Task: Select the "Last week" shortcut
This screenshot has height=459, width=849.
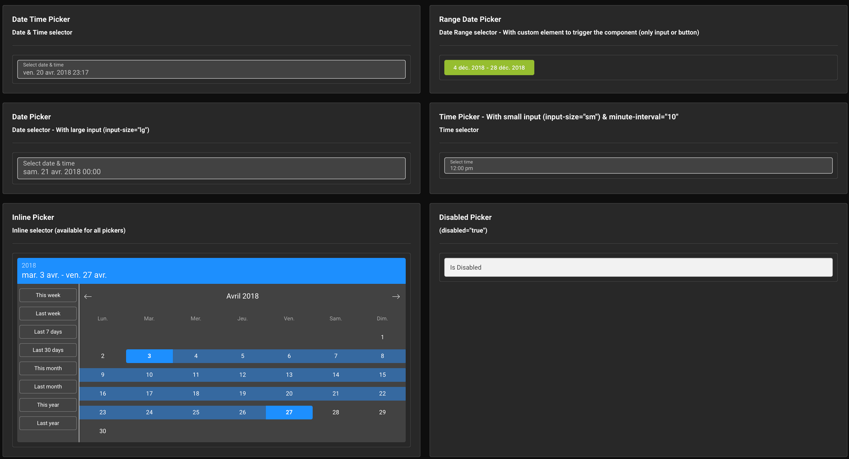Action: [47, 313]
